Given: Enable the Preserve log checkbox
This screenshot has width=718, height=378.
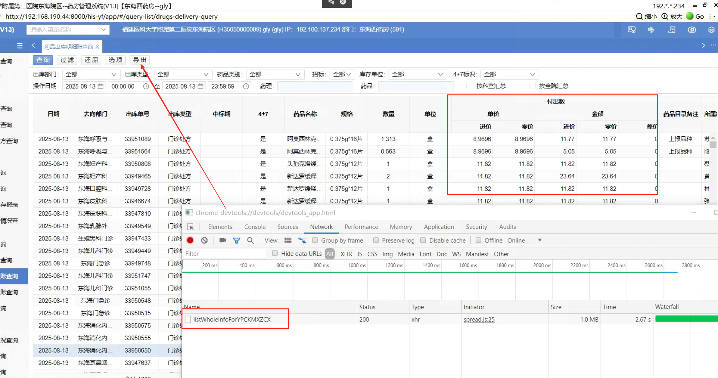Looking at the screenshot, I should (376, 240).
